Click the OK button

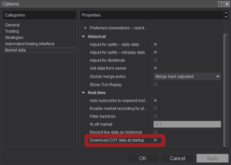(x=143, y=158)
